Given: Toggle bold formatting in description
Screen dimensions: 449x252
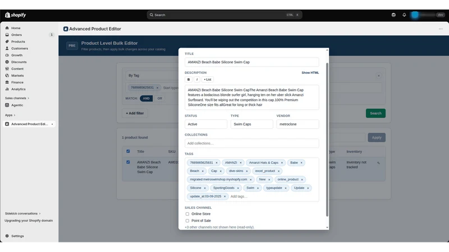Looking at the screenshot, I should click(189, 80).
